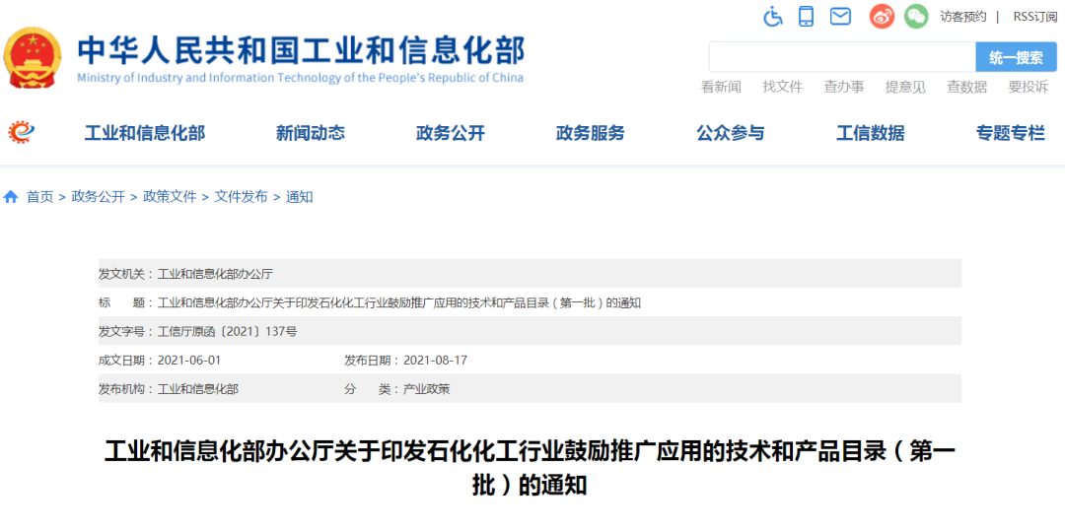The image size is (1065, 531).
Task: Open the 工信数据 navigation menu
Action: tap(870, 133)
